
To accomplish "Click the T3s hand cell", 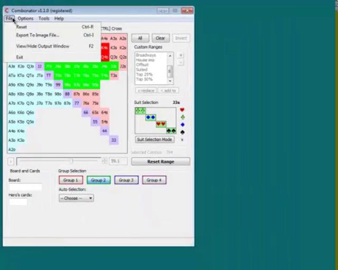I will 114,75.
